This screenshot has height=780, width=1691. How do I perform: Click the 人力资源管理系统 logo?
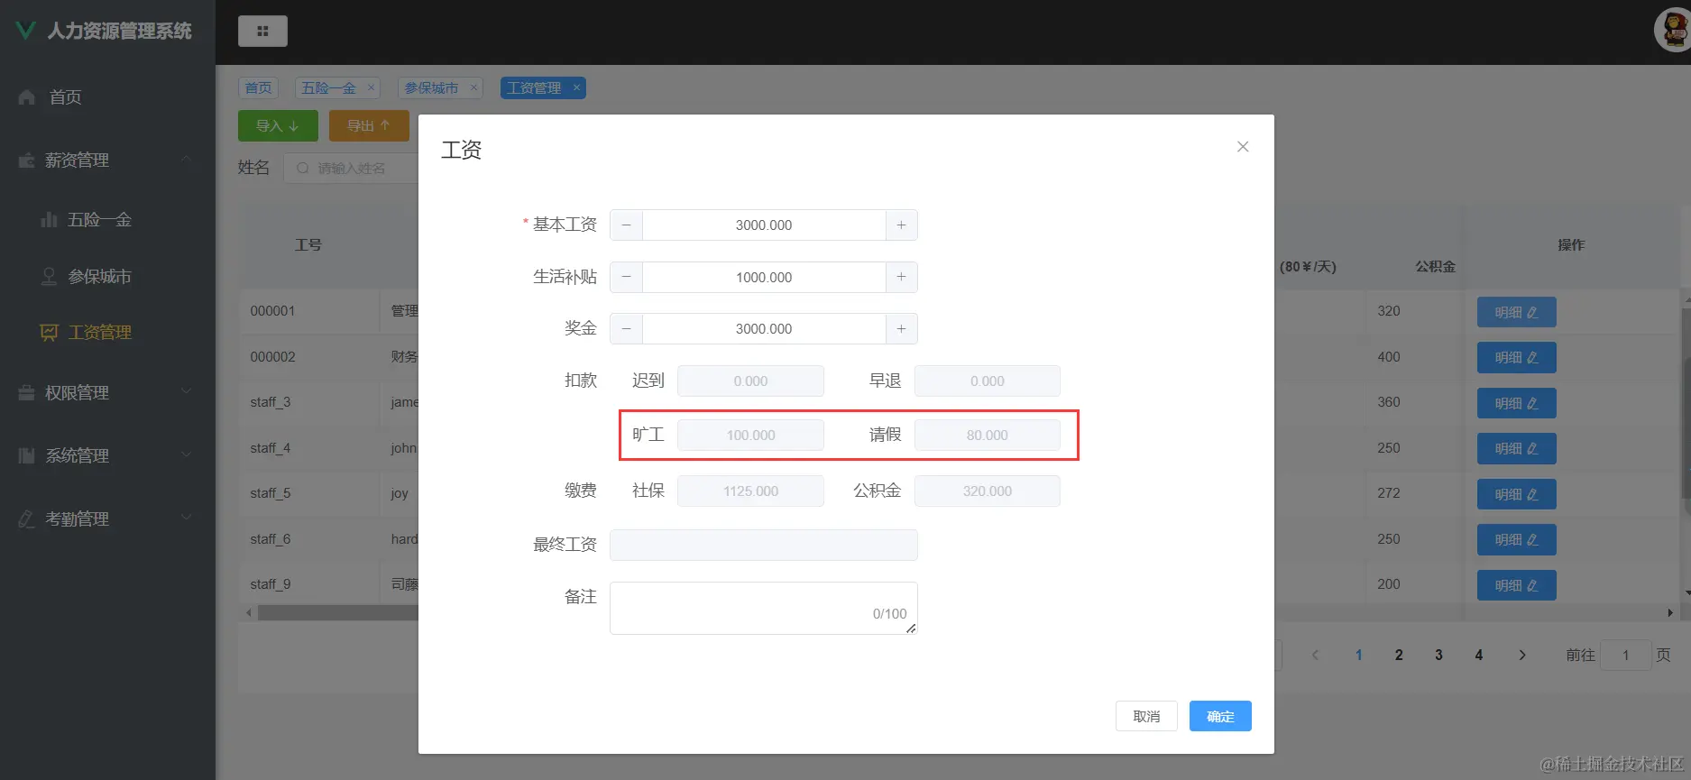click(105, 31)
